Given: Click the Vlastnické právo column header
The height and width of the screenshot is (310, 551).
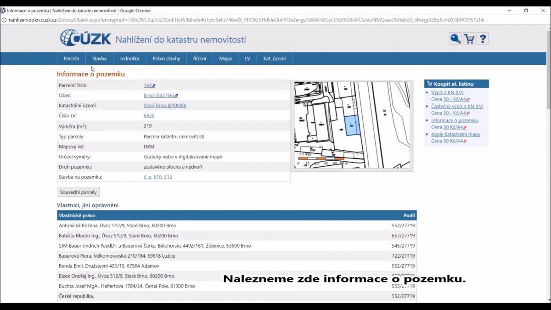Looking at the screenshot, I should (x=77, y=215).
